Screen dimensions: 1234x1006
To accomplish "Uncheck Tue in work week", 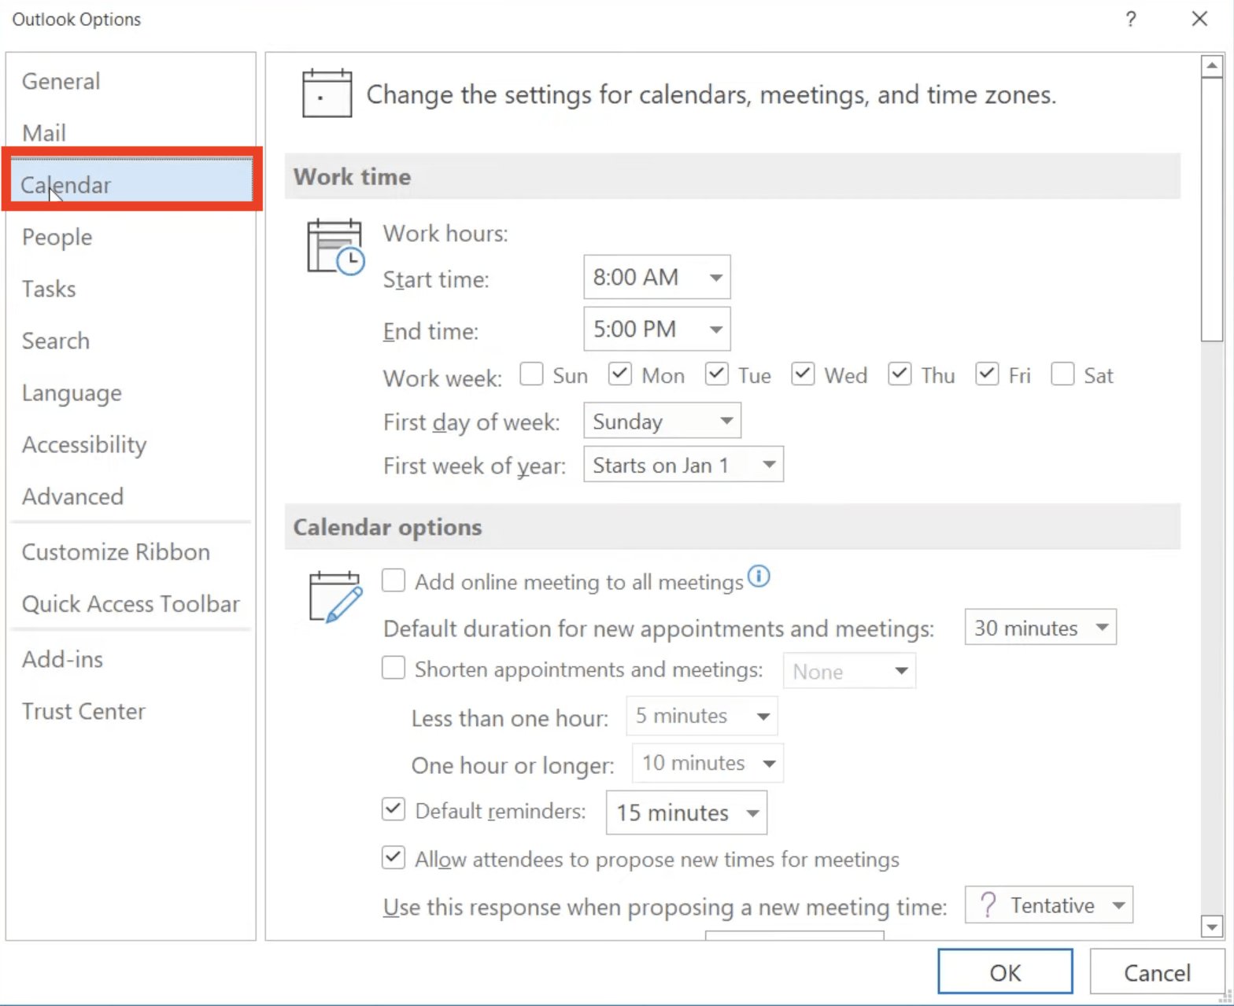I will 716,374.
